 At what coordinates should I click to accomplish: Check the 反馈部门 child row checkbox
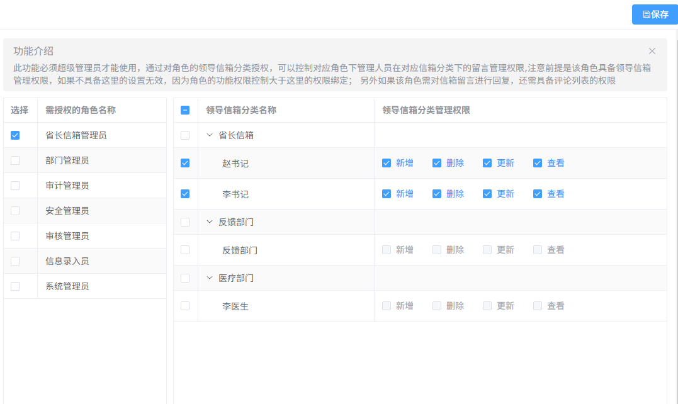pos(185,250)
